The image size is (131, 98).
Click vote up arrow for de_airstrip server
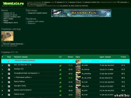124,70
